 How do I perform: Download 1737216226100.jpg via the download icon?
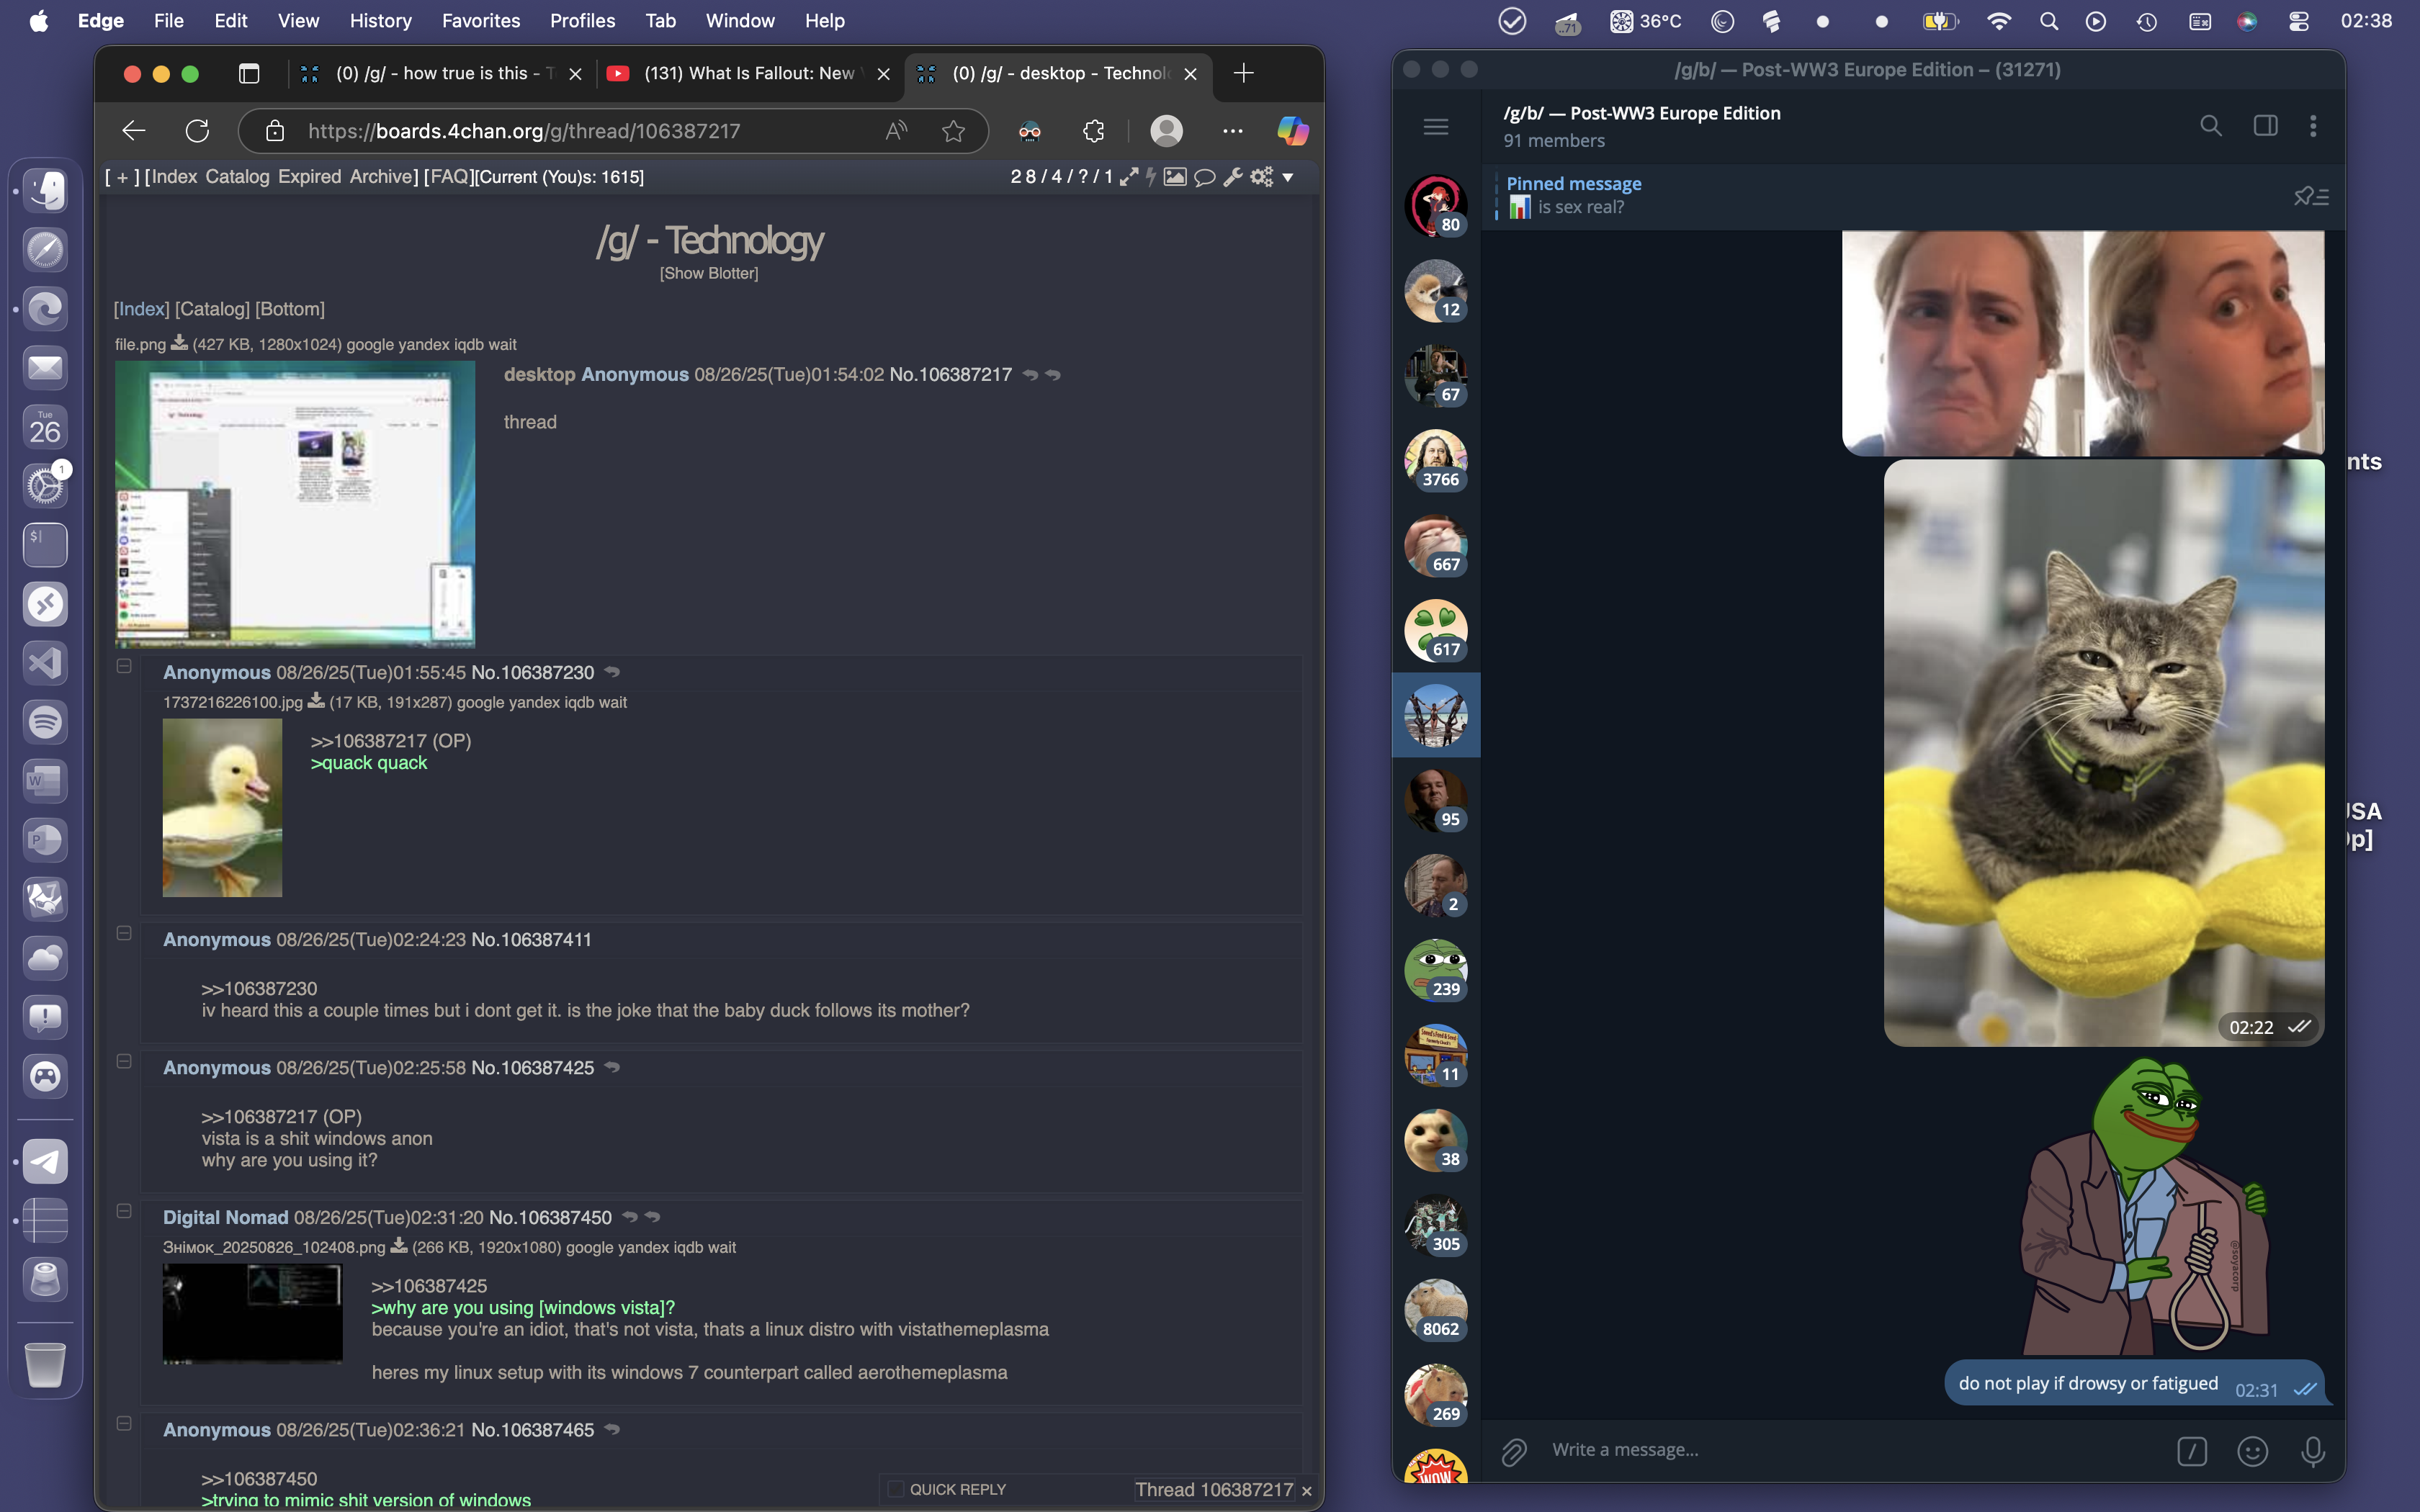pos(316,701)
